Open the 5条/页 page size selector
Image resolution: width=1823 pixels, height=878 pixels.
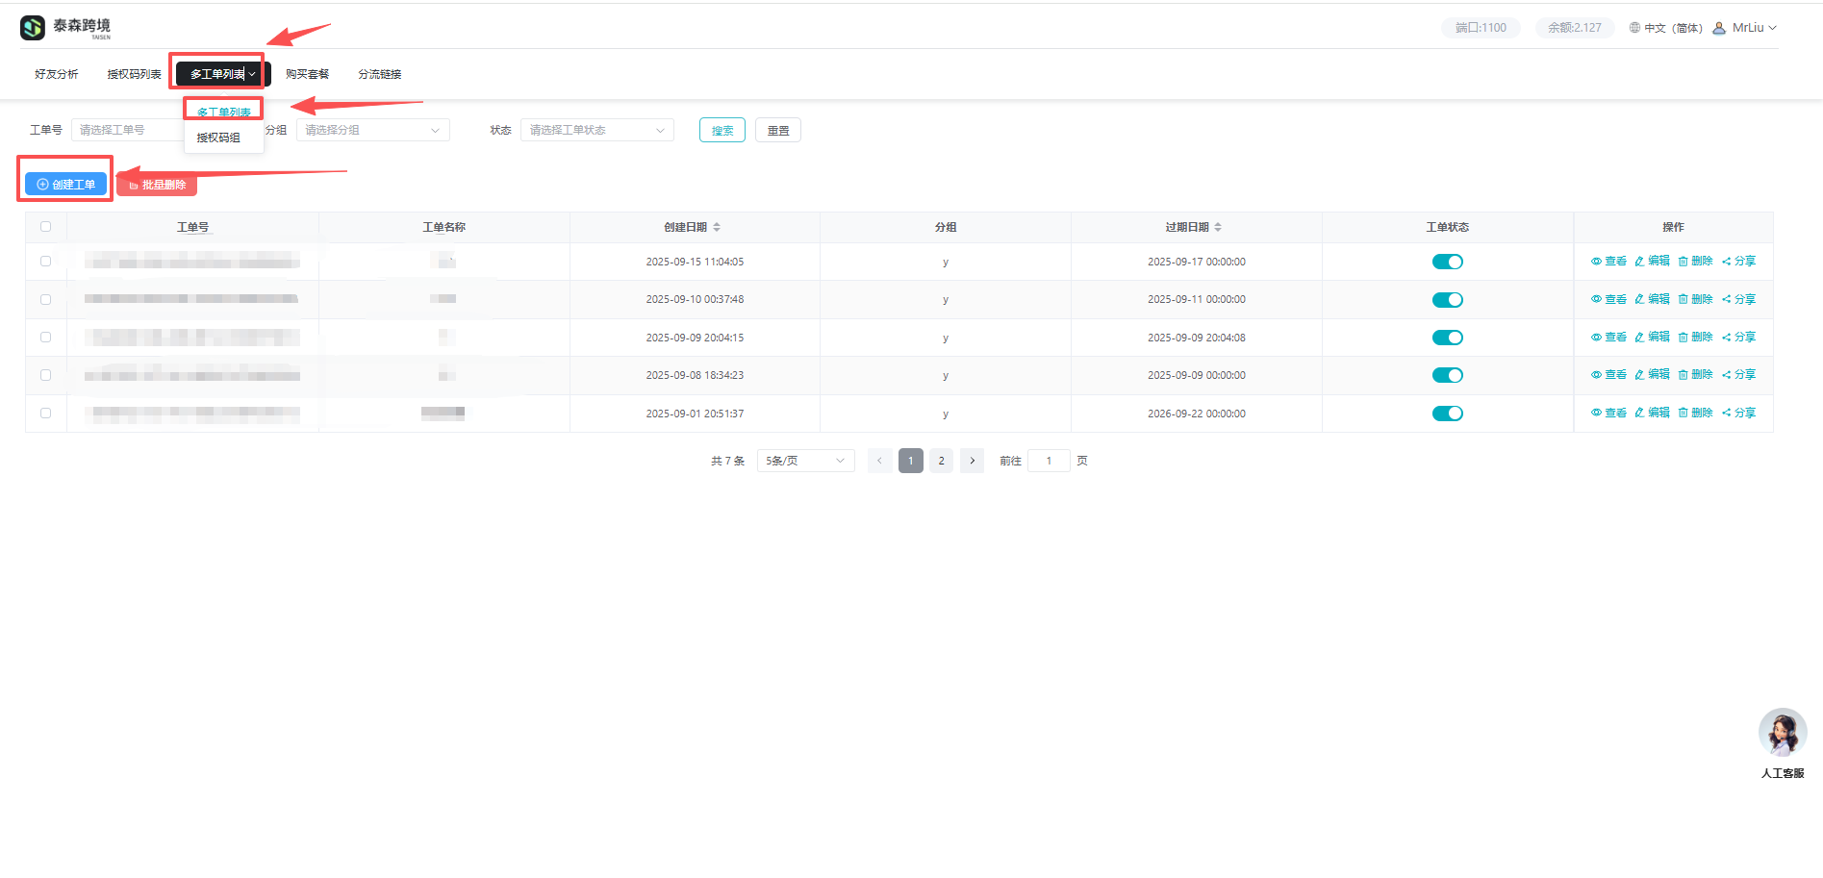pos(805,461)
